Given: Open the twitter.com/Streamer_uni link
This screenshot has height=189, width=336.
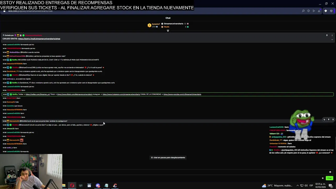Looking at the screenshot, I should 38,94.
